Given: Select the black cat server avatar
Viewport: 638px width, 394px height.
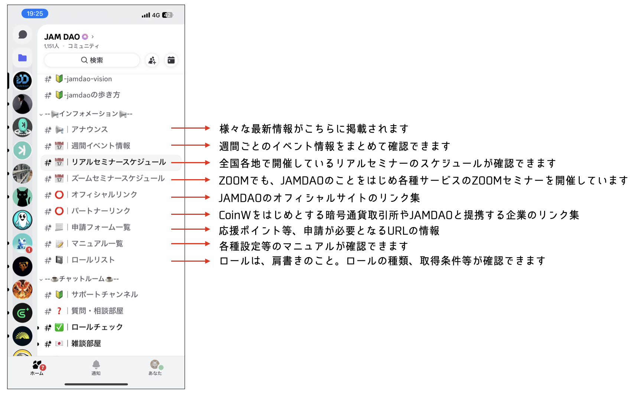Looking at the screenshot, I should click(23, 197).
